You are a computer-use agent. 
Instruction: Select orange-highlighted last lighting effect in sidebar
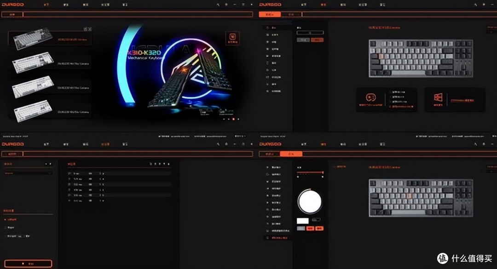(x=277, y=238)
